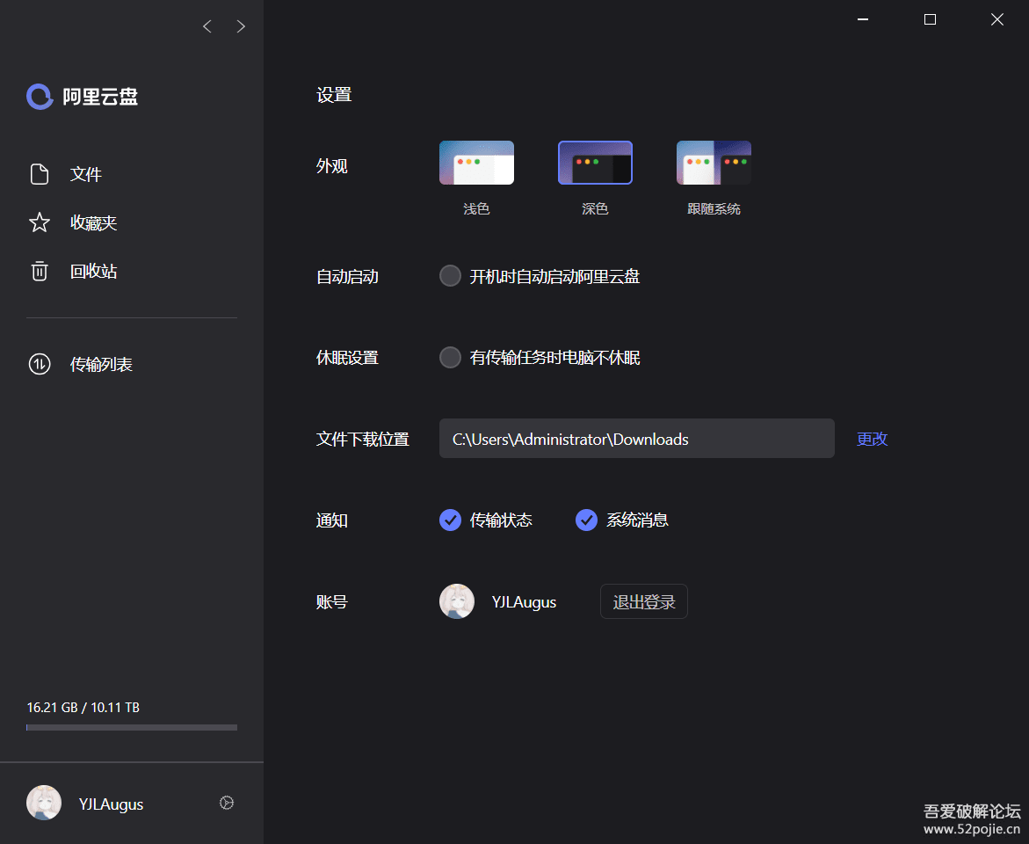Open 收藏夹 star icon
Viewport: 1029px width, 844px height.
(40, 222)
